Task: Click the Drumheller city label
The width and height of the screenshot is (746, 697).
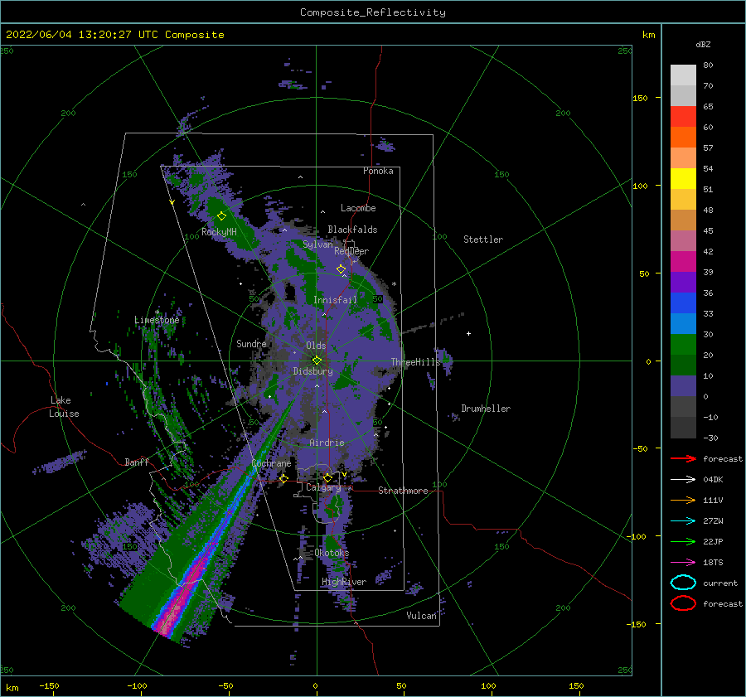Action: pyautogui.click(x=486, y=409)
